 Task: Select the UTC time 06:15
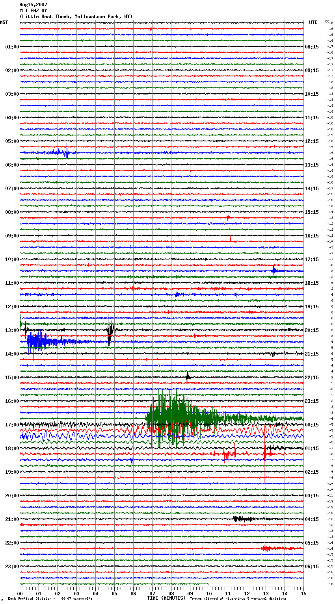(x=312, y=567)
